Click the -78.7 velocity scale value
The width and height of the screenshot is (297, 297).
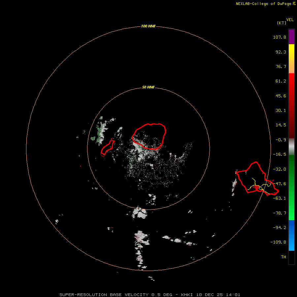click(x=280, y=213)
